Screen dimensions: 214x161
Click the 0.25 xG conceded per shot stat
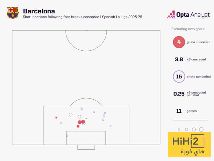pyautogui.click(x=179, y=94)
